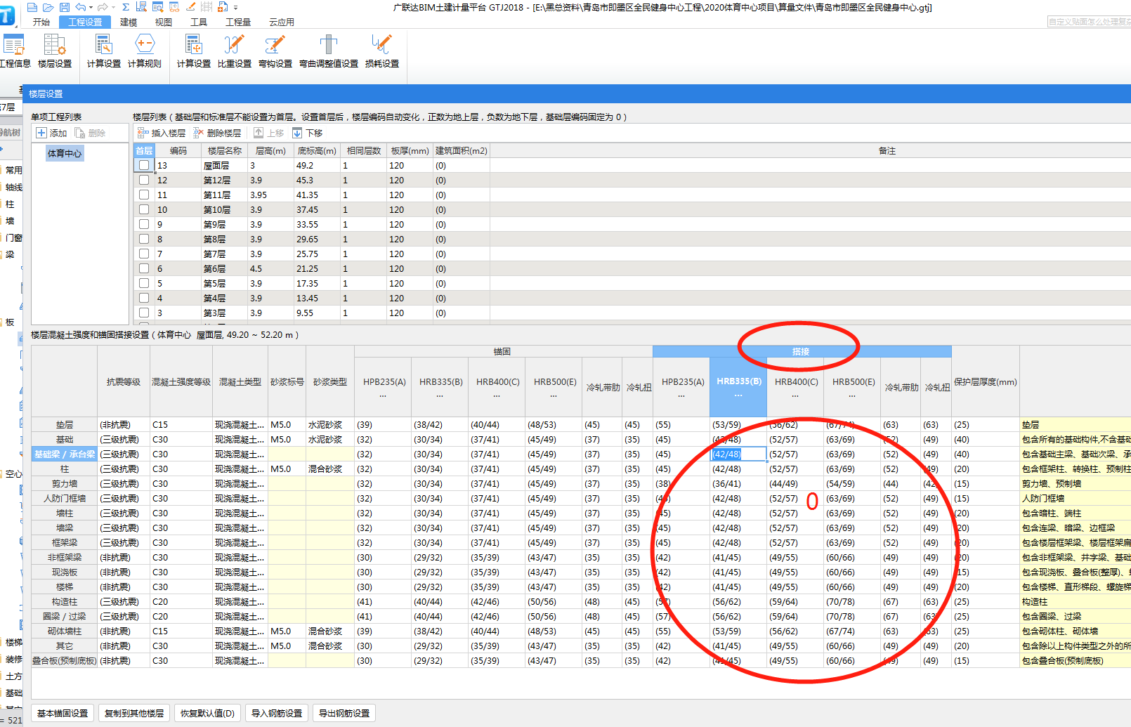Click the 构造柱 row label
The width and height of the screenshot is (1131, 727).
(x=65, y=602)
